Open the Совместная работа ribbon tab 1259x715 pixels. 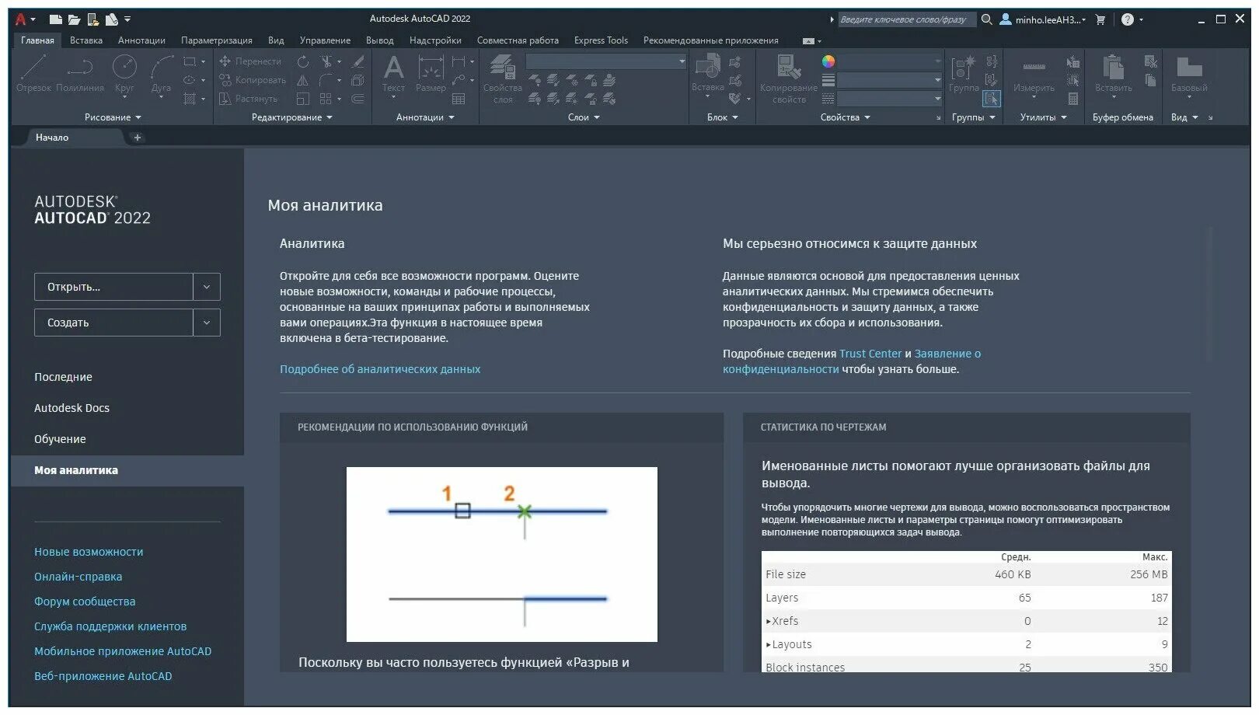[x=518, y=40]
